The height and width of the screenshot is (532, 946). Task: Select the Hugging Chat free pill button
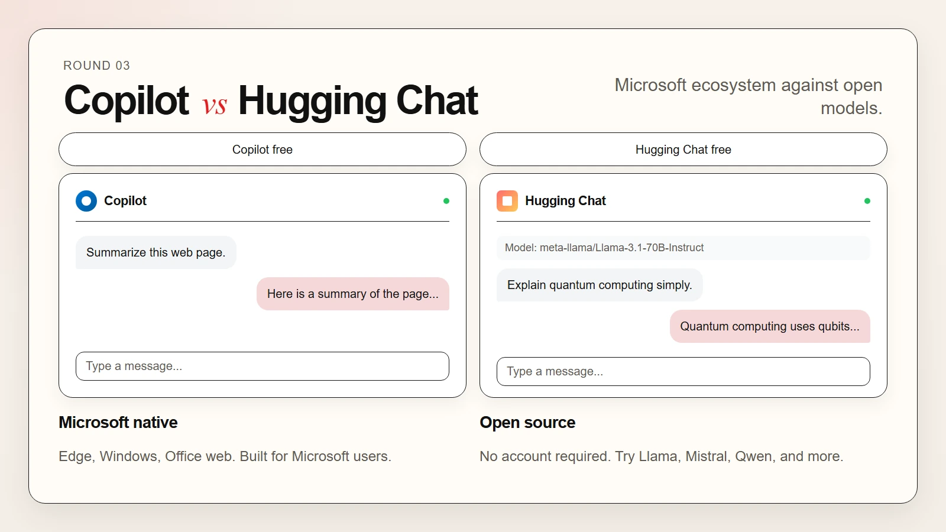[683, 150]
